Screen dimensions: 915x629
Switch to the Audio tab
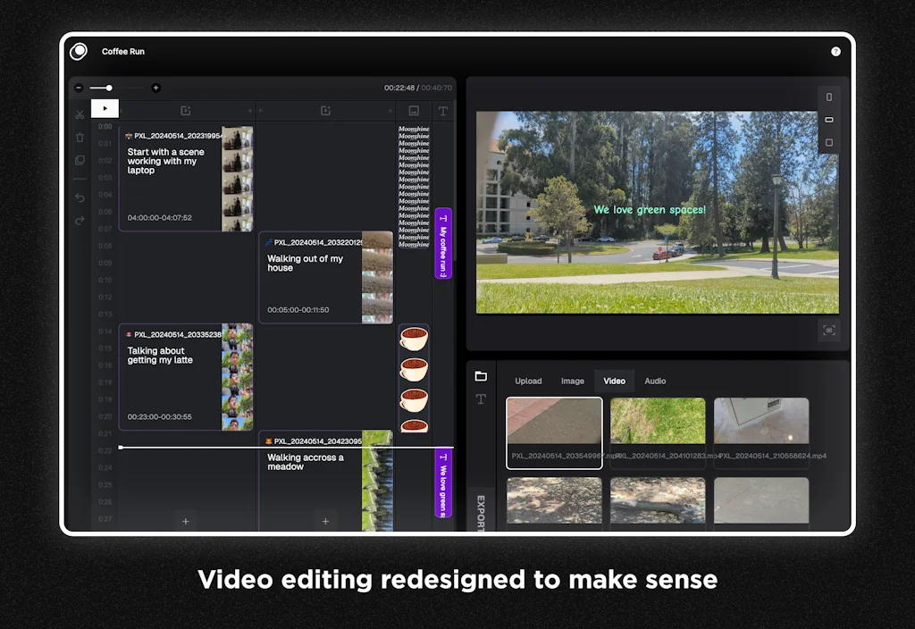pyautogui.click(x=655, y=381)
